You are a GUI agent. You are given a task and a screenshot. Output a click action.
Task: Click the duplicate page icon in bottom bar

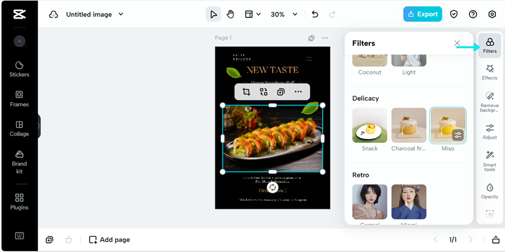coord(49,240)
